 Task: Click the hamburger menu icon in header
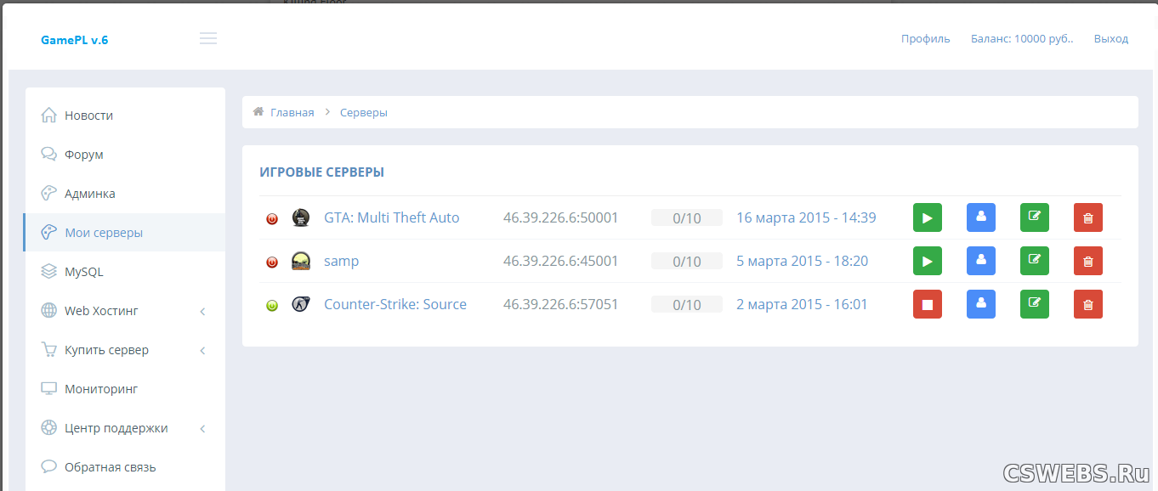(x=208, y=38)
